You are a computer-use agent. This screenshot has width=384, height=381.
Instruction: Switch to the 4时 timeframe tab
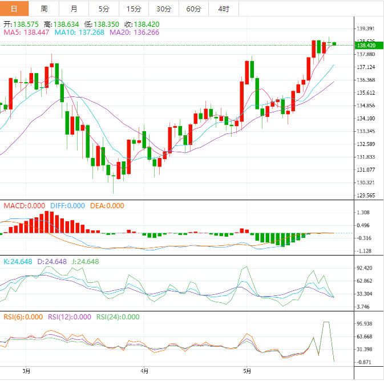pos(224,9)
